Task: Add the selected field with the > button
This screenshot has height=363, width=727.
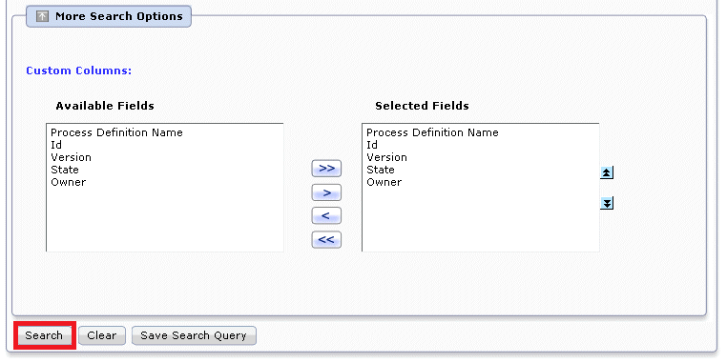Action: (x=326, y=192)
